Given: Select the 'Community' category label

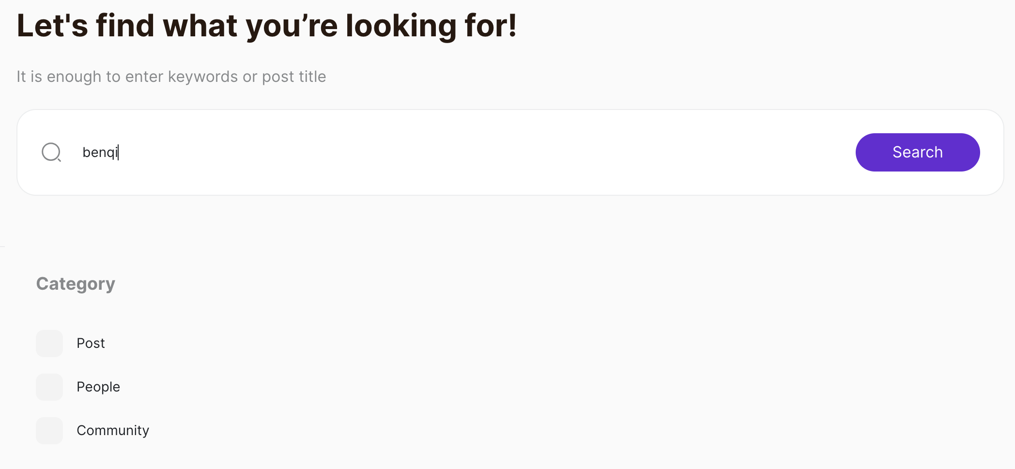Looking at the screenshot, I should (113, 431).
